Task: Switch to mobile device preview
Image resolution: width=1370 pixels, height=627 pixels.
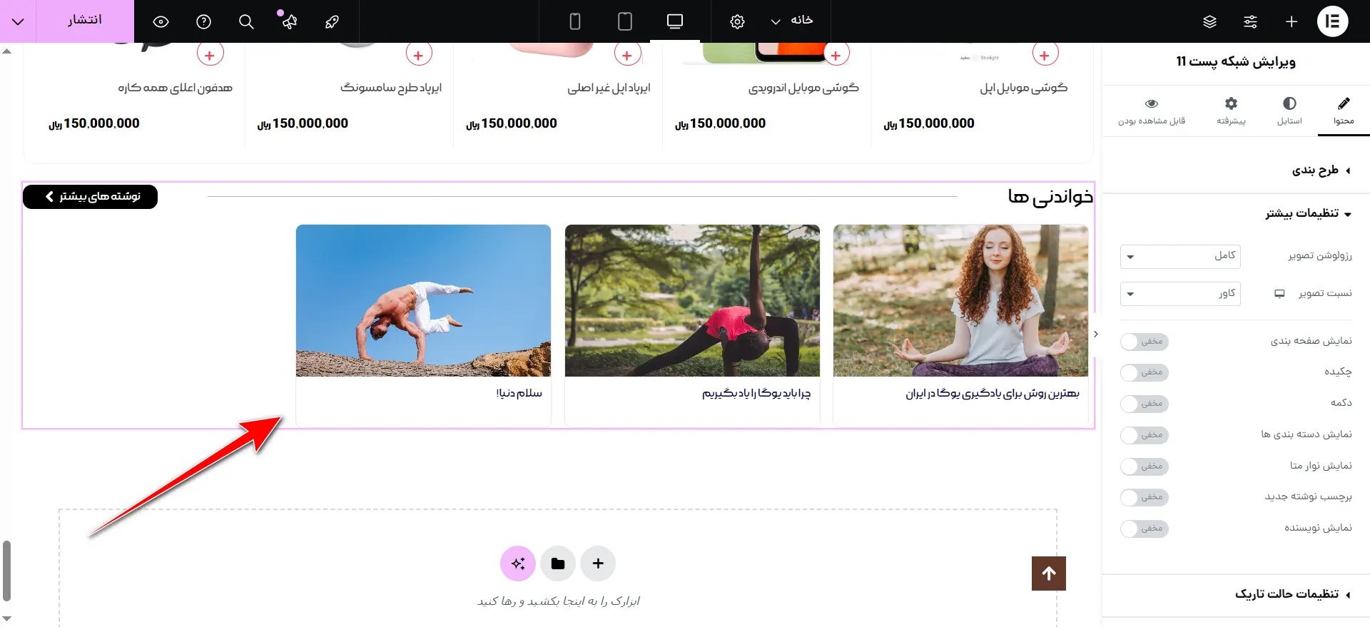Action: [x=574, y=21]
